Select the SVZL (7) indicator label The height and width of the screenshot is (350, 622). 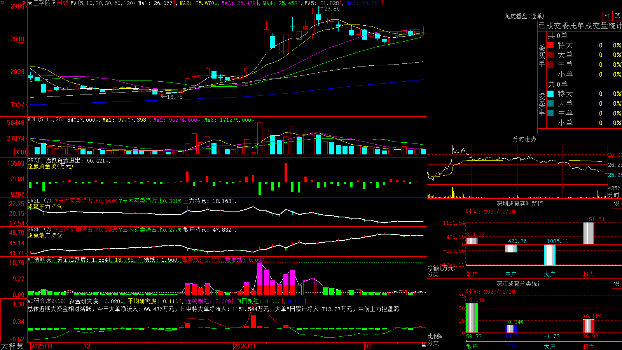tap(39, 201)
